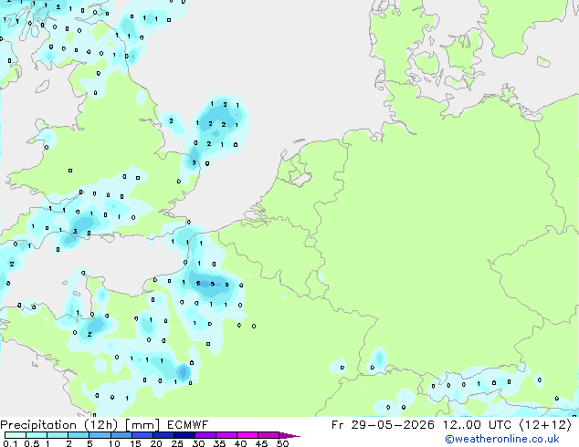Select the "10" legend scale label
This screenshot has height=447, width=579.
[114, 443]
